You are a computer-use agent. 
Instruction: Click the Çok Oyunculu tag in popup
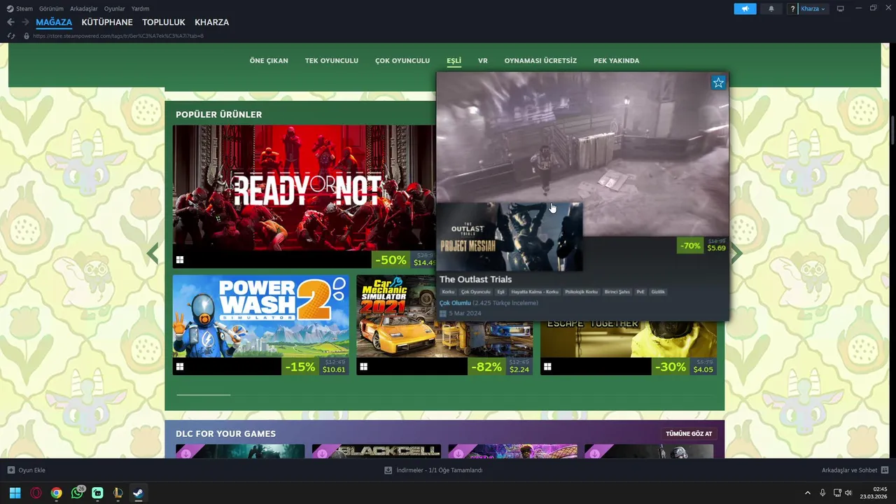click(476, 292)
